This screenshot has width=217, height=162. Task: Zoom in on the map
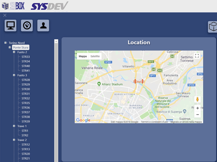tap(197, 108)
